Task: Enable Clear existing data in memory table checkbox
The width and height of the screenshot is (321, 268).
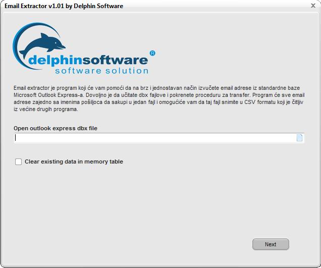Action: click(x=19, y=162)
